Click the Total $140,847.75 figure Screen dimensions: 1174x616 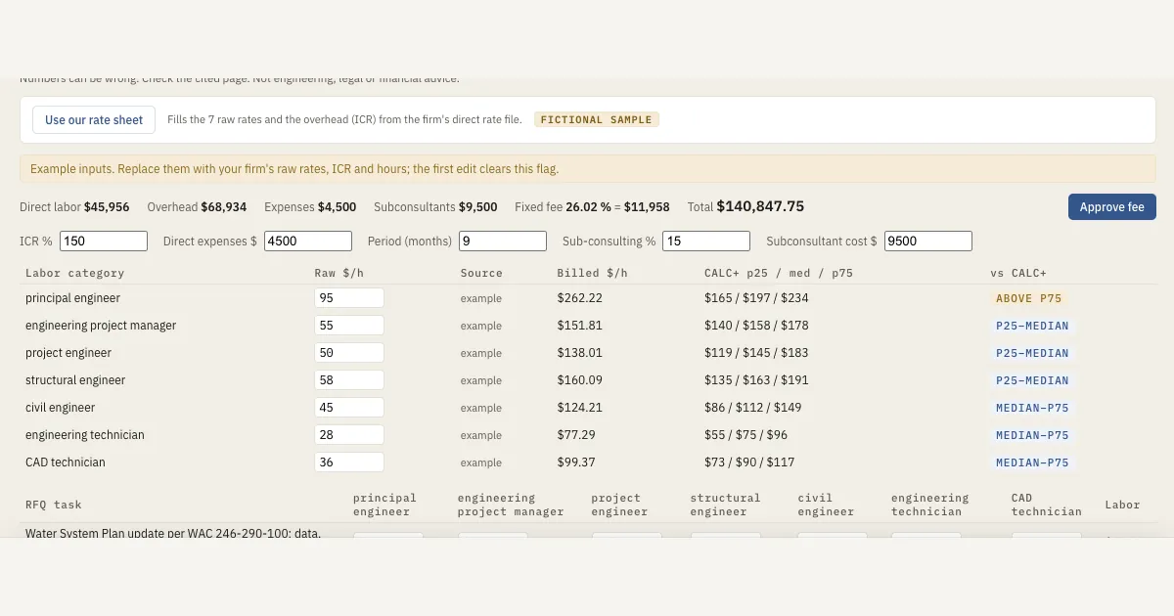pos(745,207)
